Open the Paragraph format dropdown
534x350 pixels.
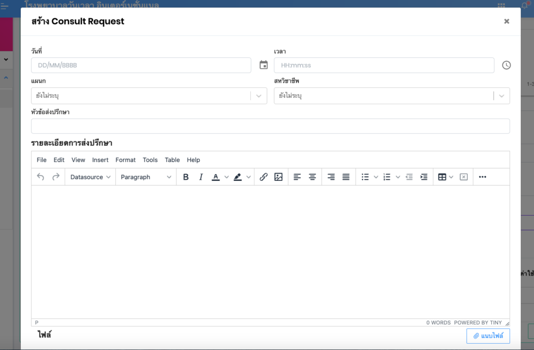[x=146, y=177]
